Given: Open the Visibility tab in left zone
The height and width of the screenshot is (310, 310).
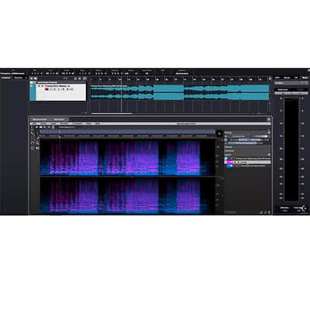Looking at the screenshot, I should click(x=19, y=77).
